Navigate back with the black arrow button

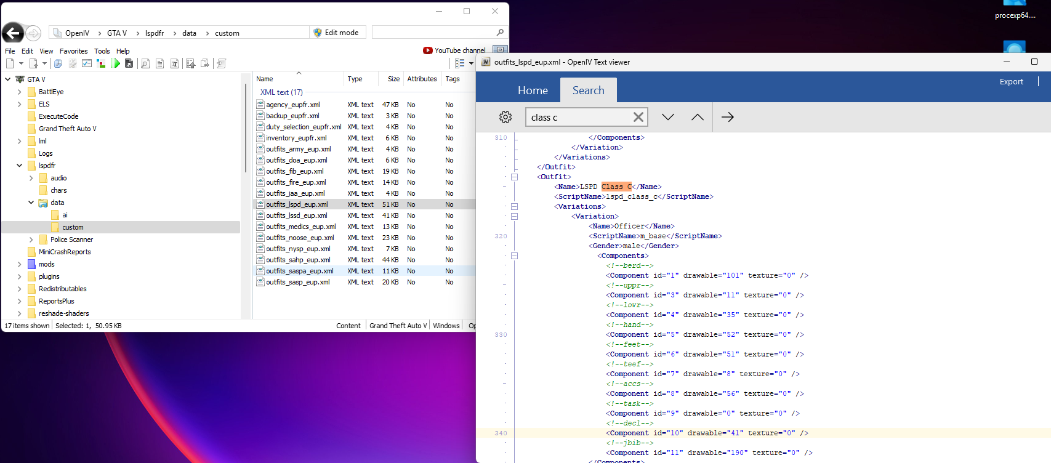13,33
